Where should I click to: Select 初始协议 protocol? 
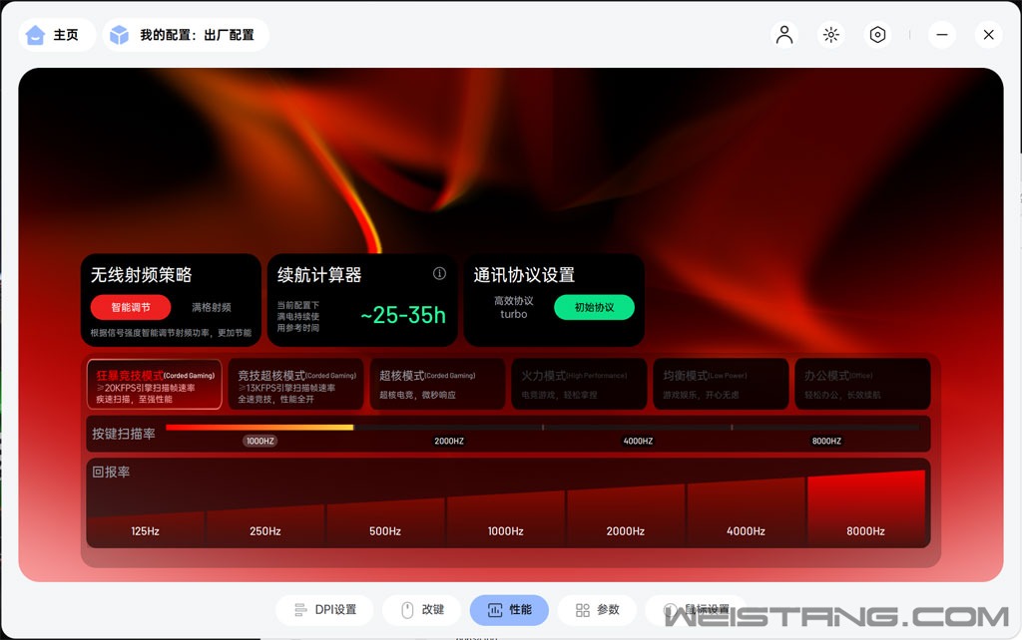594,307
